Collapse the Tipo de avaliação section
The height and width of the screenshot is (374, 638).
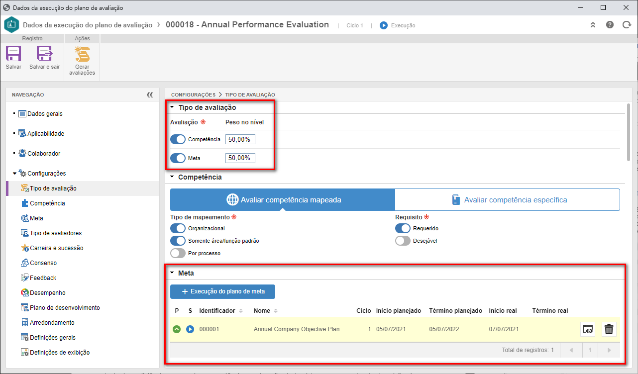click(x=172, y=107)
